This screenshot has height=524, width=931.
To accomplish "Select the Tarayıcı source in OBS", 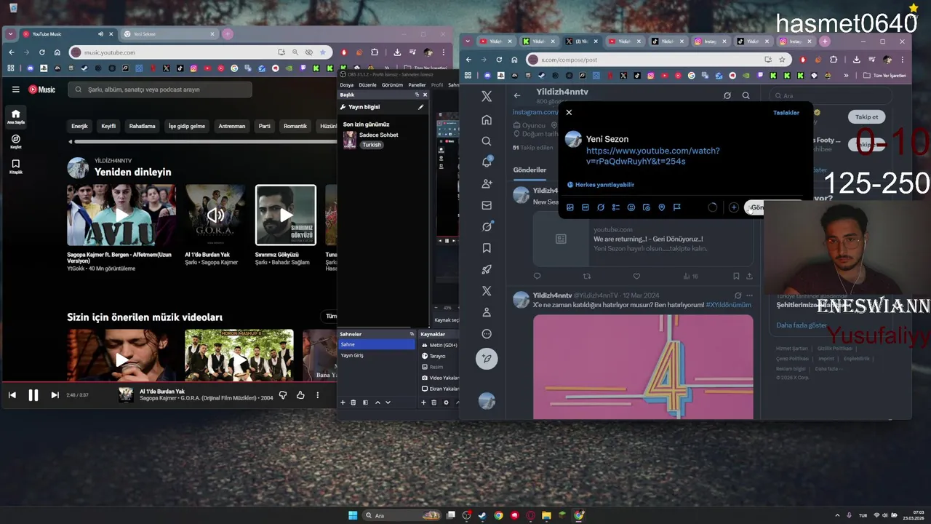I will coord(433,356).
